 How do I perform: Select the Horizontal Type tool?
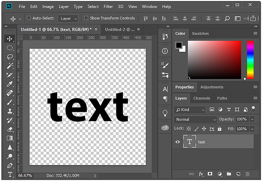(x=10, y=175)
